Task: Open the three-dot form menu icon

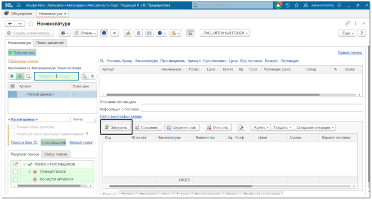Action: (x=355, y=23)
